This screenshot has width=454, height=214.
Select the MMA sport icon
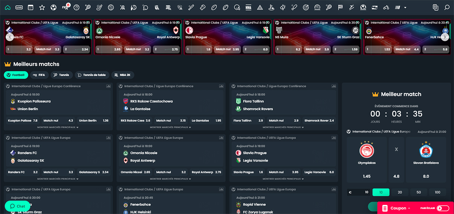pos(248,7)
